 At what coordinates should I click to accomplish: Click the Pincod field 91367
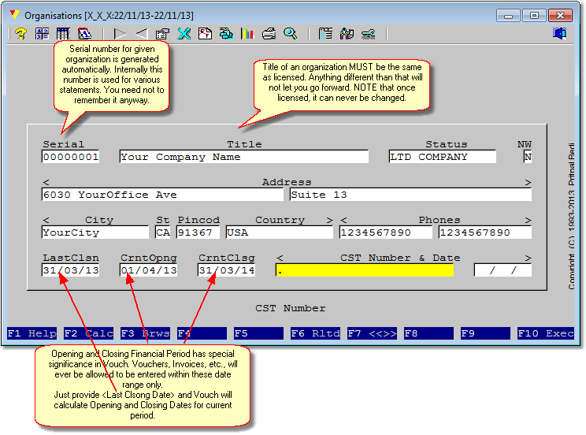point(198,232)
